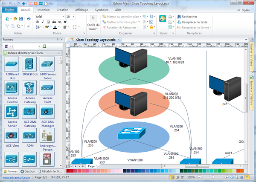Toggle bold text formatting
Viewport: 256px width, 182px height.
pos(37,22)
